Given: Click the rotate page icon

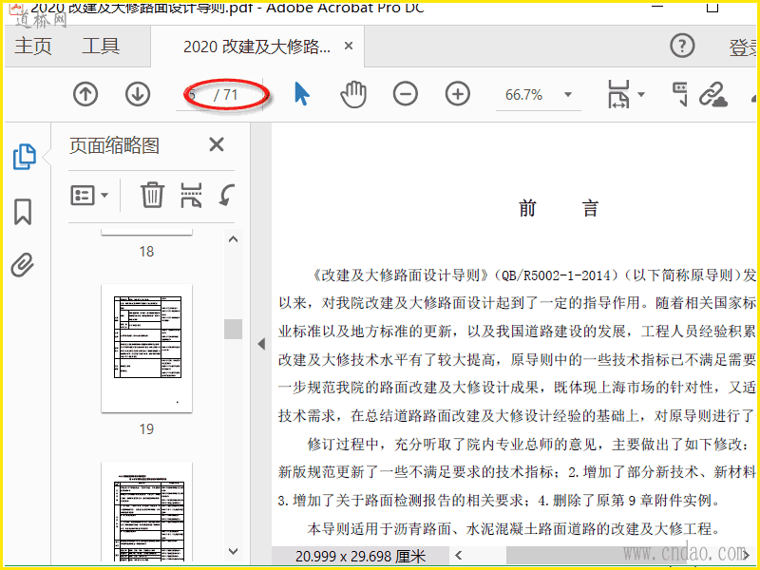Looking at the screenshot, I should click(226, 196).
